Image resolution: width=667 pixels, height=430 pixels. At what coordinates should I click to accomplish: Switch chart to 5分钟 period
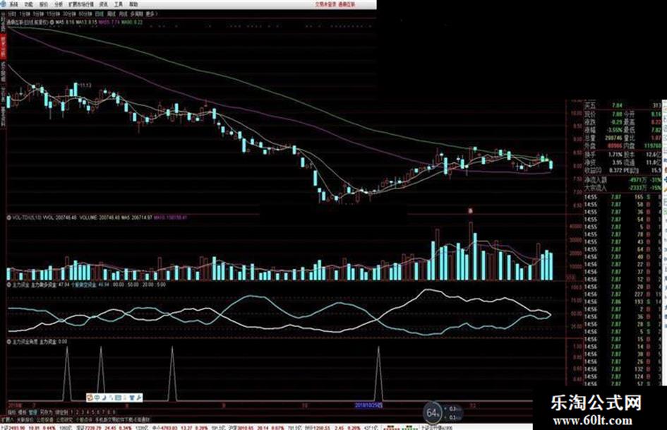coord(39,13)
